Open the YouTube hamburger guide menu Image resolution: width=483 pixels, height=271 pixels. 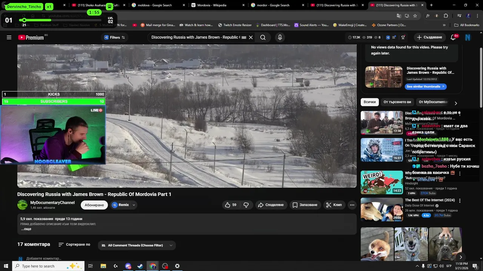click(x=9, y=37)
